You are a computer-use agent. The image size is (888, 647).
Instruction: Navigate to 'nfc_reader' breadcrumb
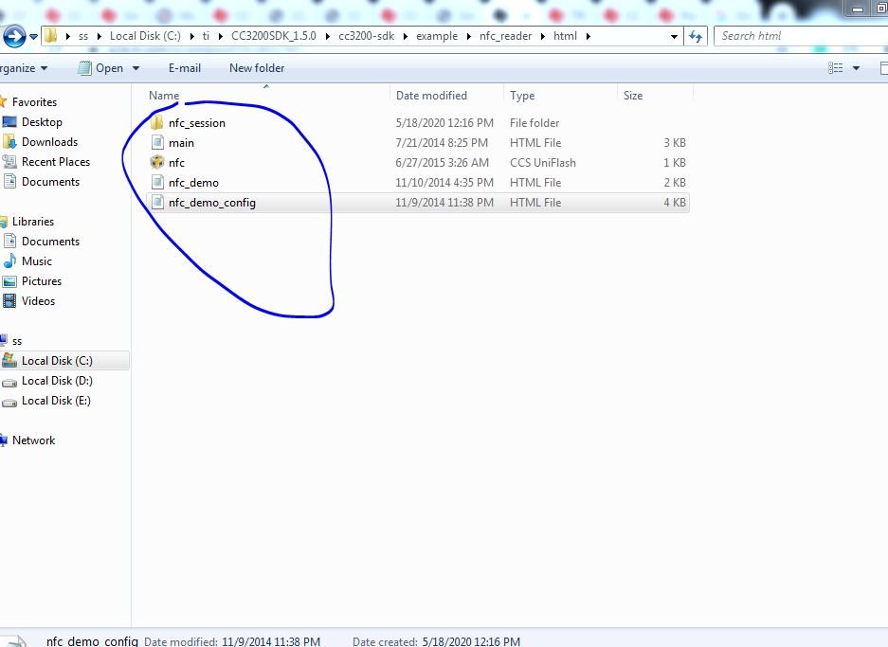(x=506, y=36)
